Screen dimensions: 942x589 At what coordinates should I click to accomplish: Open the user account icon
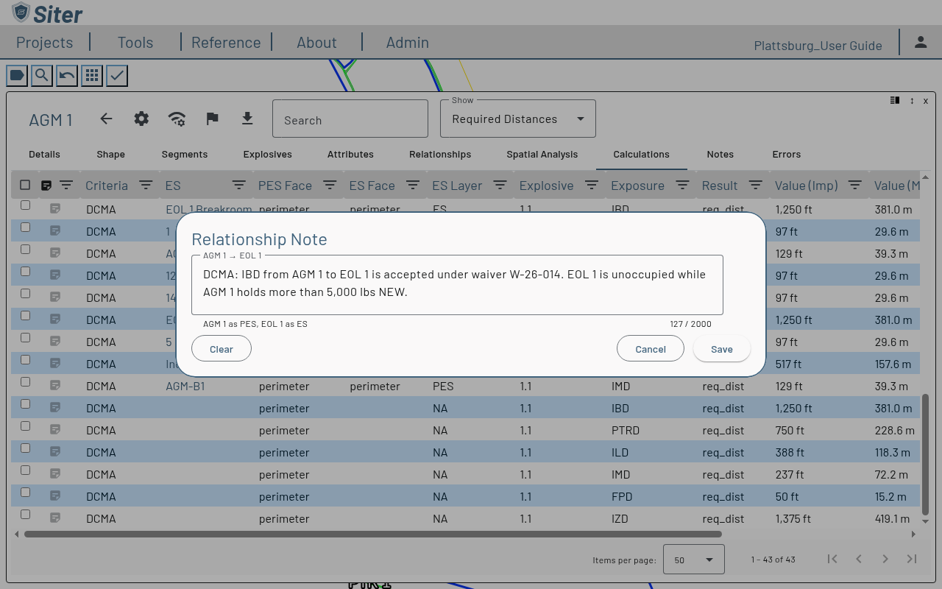coord(921,42)
